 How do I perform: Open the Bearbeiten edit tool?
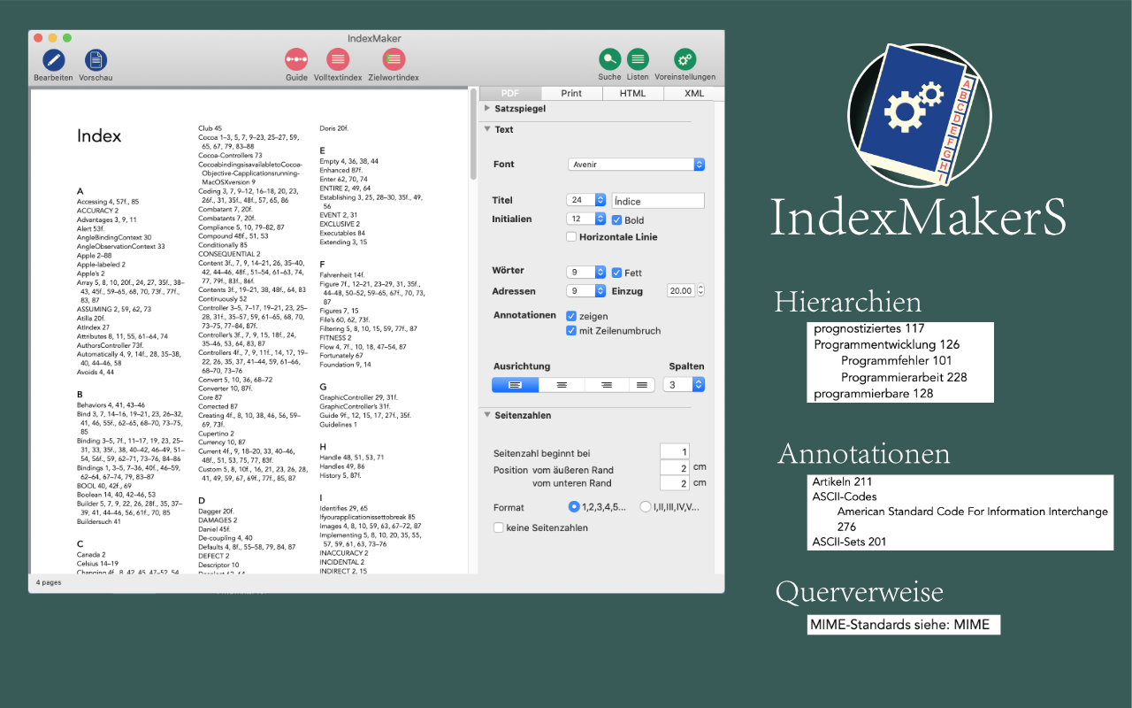[x=54, y=60]
